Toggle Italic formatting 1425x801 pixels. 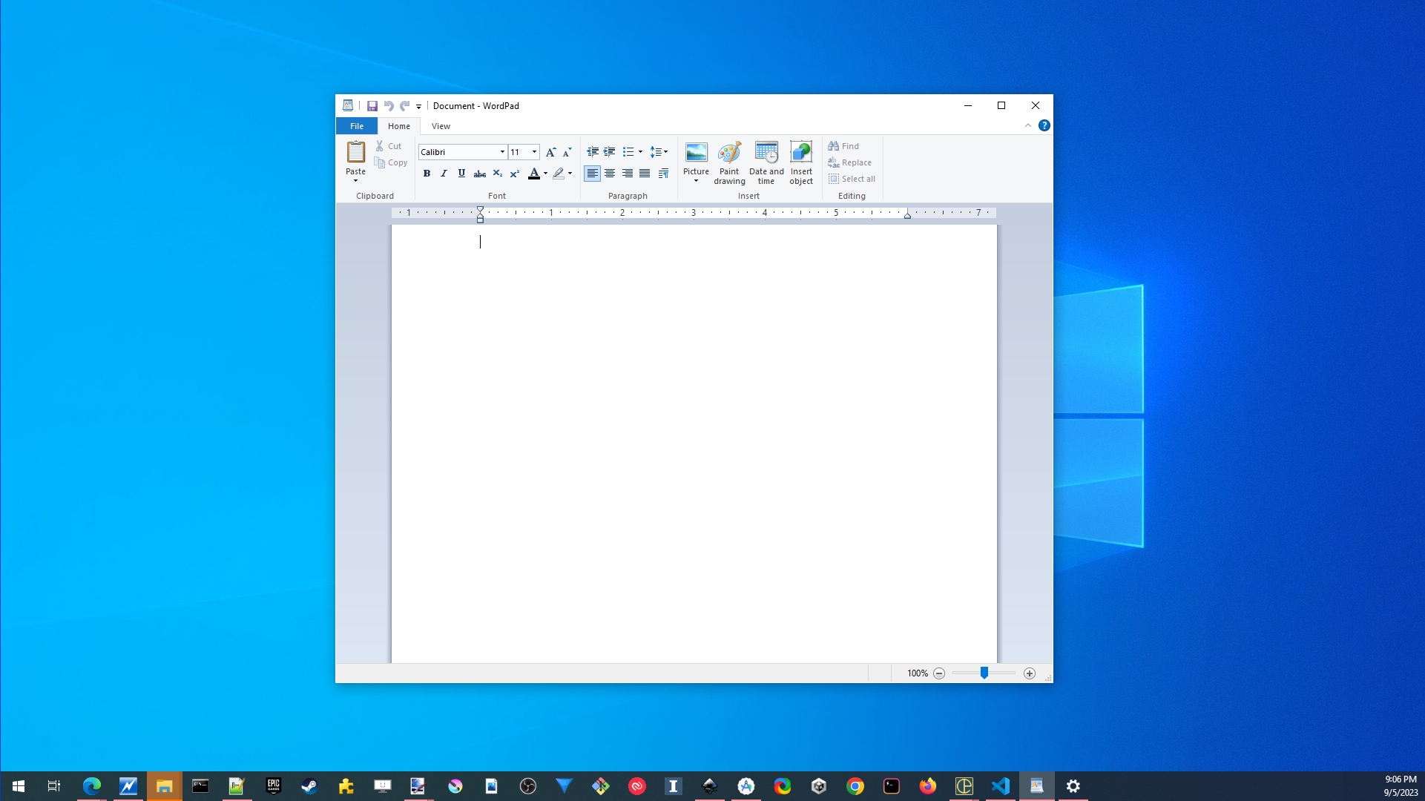[444, 174]
